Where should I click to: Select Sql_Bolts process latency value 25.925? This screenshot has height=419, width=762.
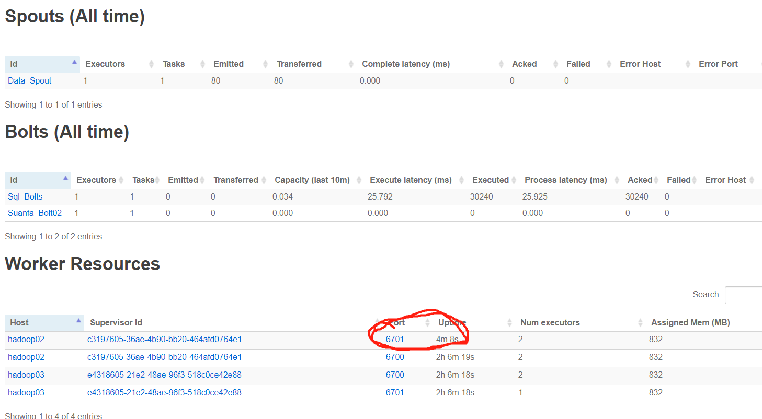535,196
